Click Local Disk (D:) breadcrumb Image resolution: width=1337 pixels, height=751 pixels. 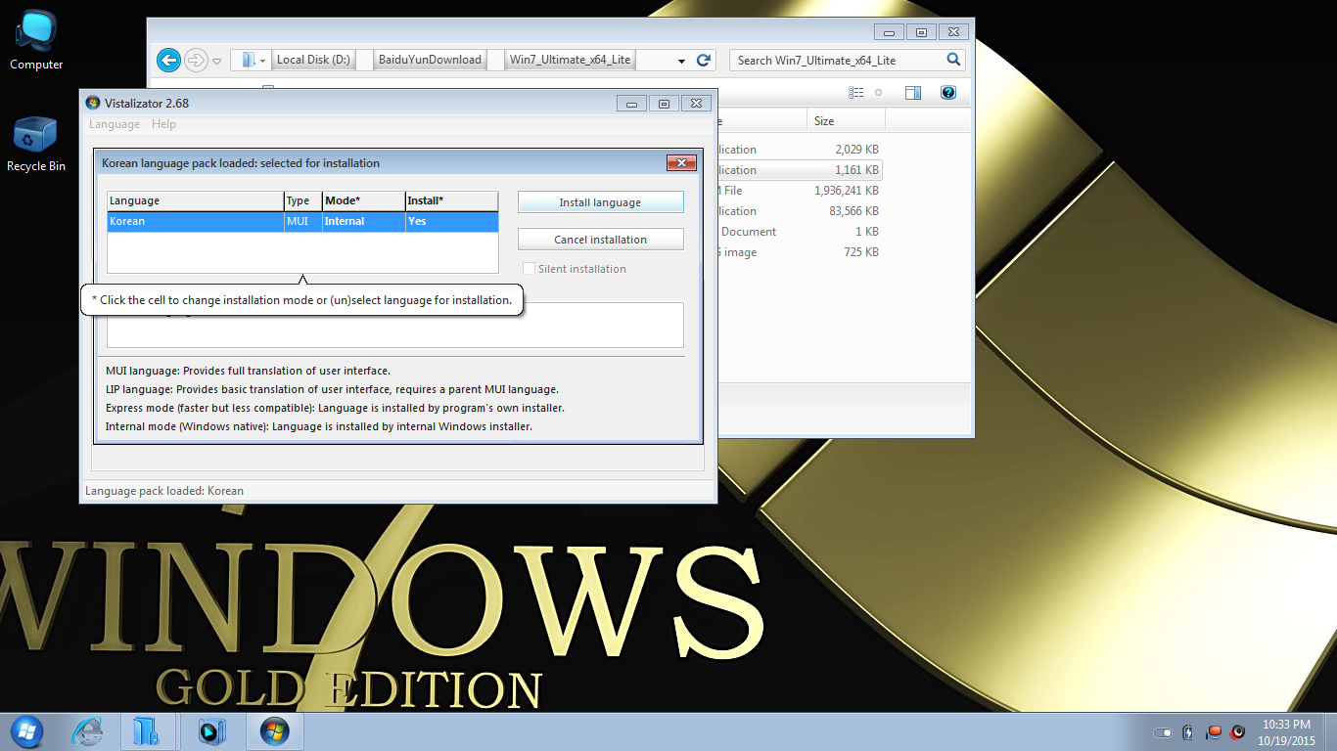[x=313, y=60]
